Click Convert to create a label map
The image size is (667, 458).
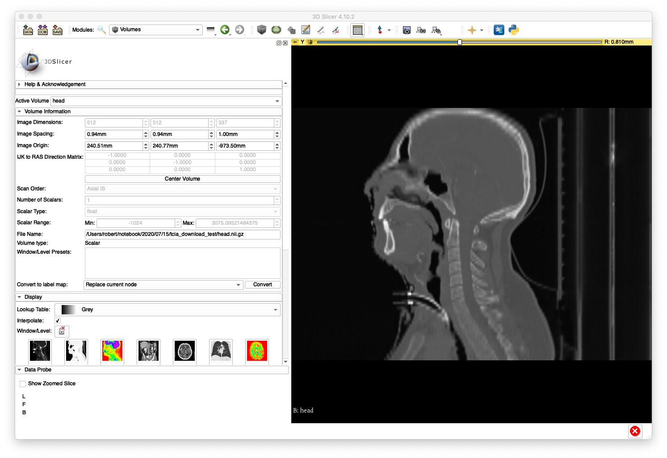click(263, 285)
